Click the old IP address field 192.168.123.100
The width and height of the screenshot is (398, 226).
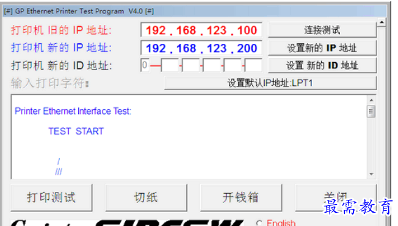201,30
